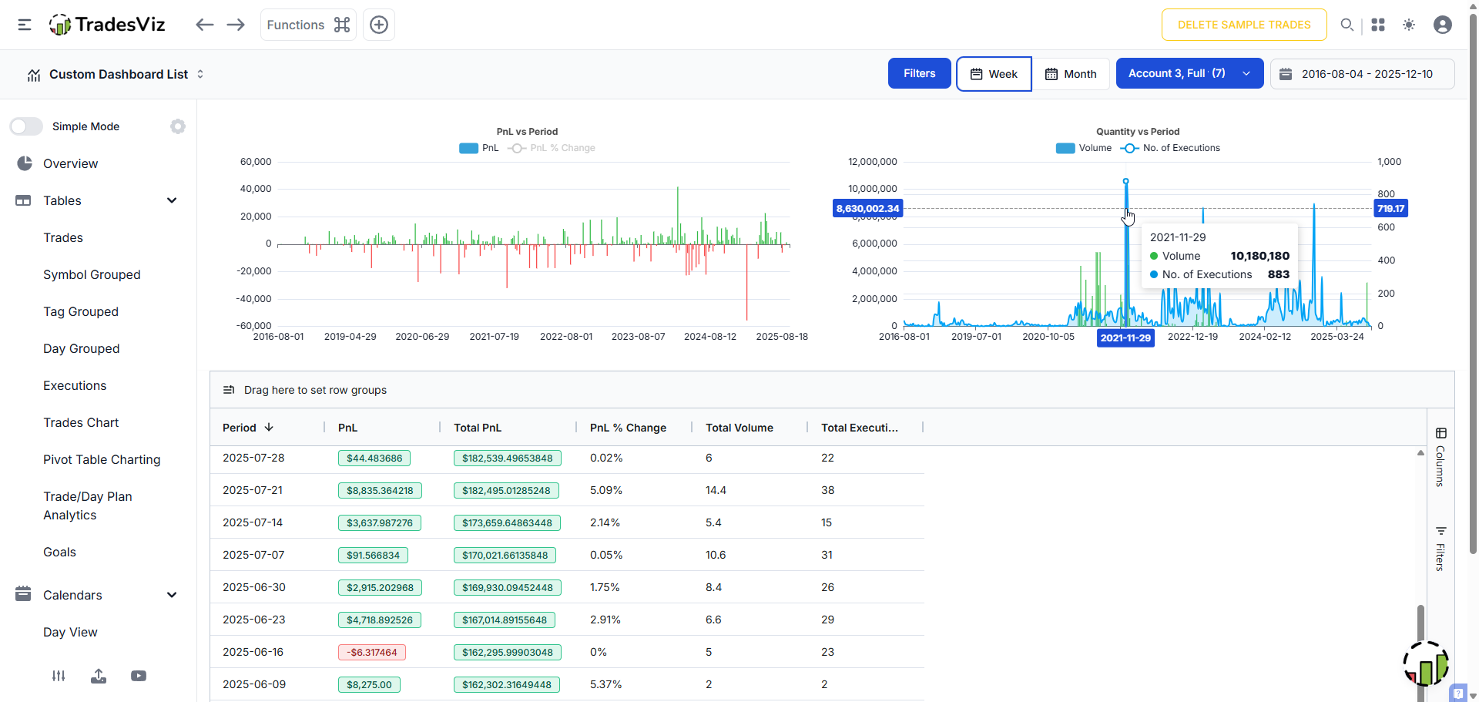Toggle Volume series in legend

pos(1084,148)
